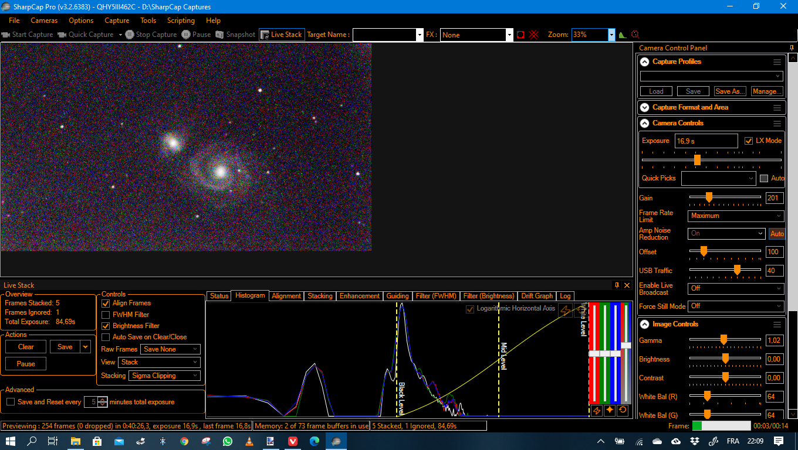Click the green image histogram icon
Screen dimensions: 798x450
(x=623, y=35)
